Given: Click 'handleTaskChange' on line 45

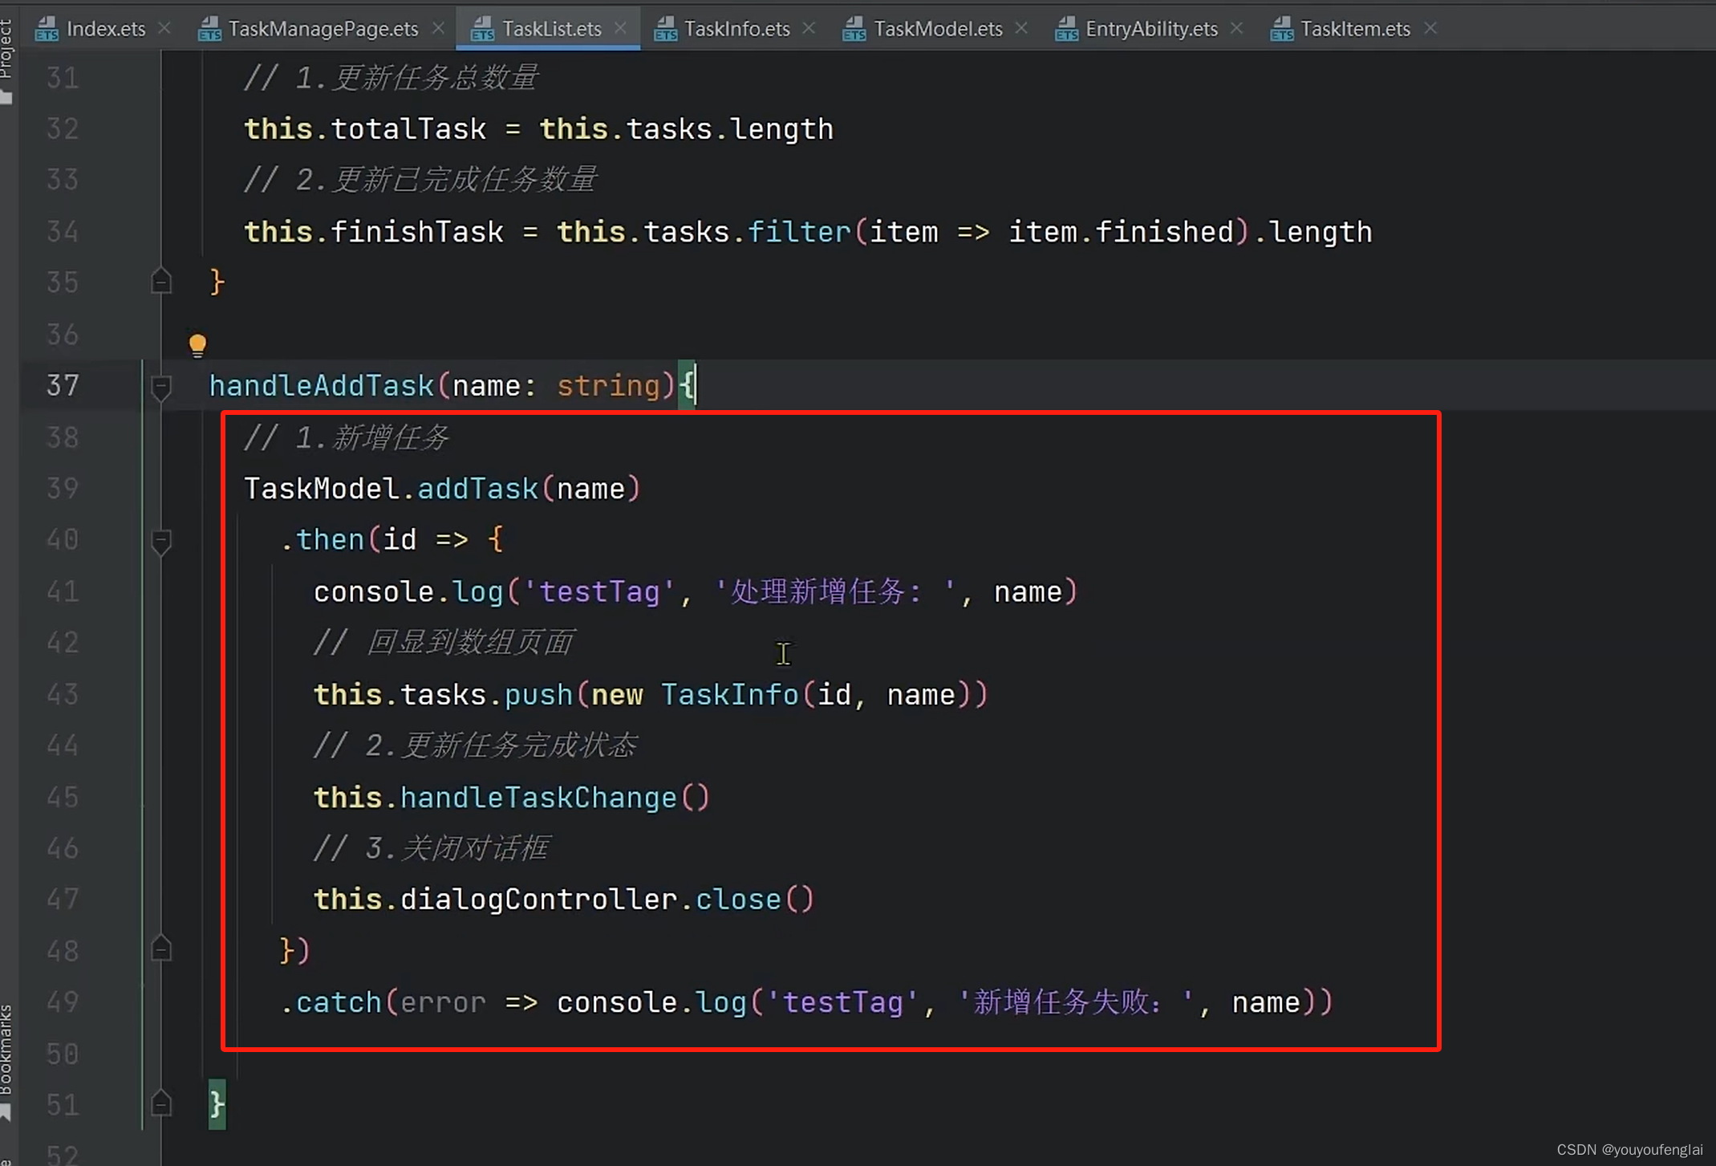Looking at the screenshot, I should pos(538,797).
